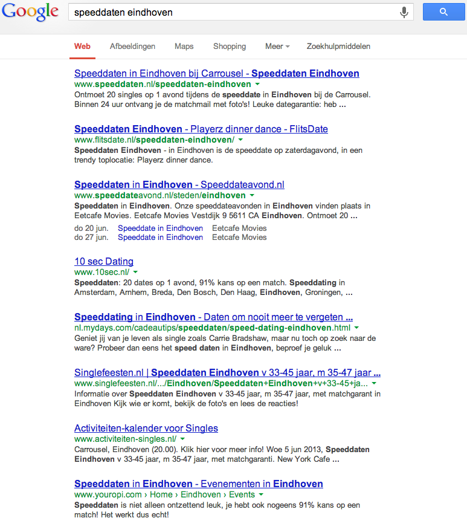Viewport: 467px width, 518px height.
Task: Click snippet mentioning 'Carrie Bradshaw'
Action: [x=225, y=343]
